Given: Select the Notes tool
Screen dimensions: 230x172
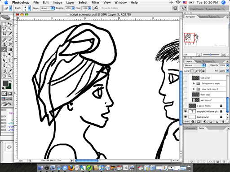Looking at the screenshot, I should 4,71.
